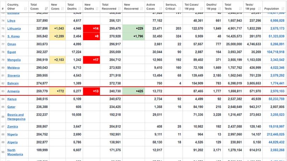Image resolution: width=287 pixels, height=161 pixels.
Task: Open the Lithuania country link
Action: tap(14, 29)
